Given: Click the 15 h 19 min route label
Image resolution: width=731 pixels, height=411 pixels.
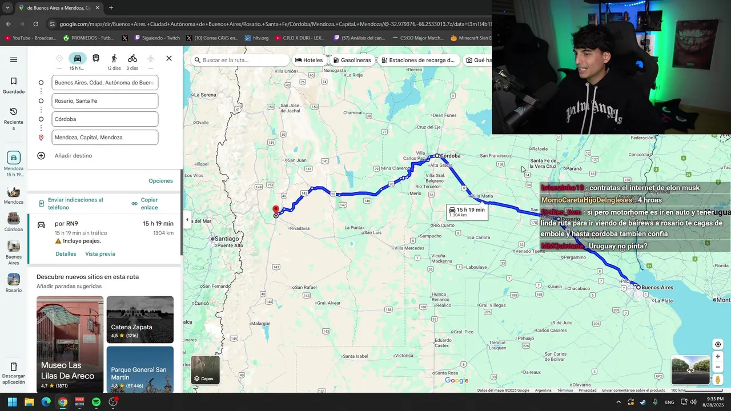Looking at the screenshot, I should [467, 212].
